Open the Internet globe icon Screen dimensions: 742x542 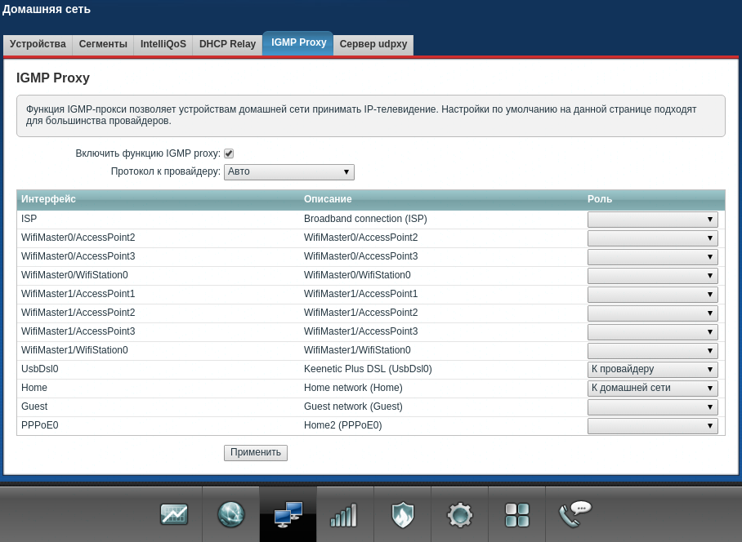(230, 514)
